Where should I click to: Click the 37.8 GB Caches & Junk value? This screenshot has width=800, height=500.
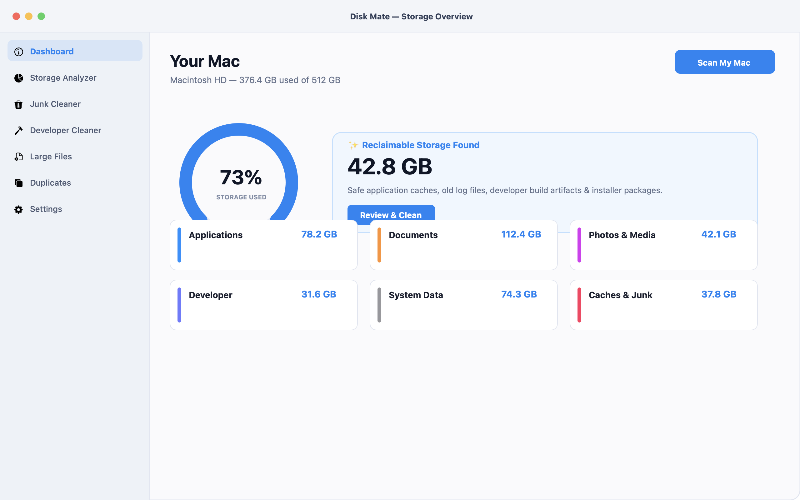719,294
